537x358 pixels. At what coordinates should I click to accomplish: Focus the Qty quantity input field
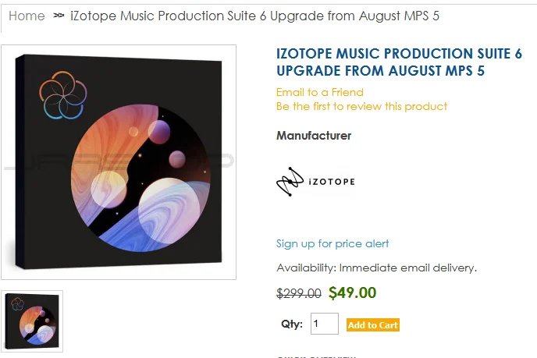click(x=325, y=324)
